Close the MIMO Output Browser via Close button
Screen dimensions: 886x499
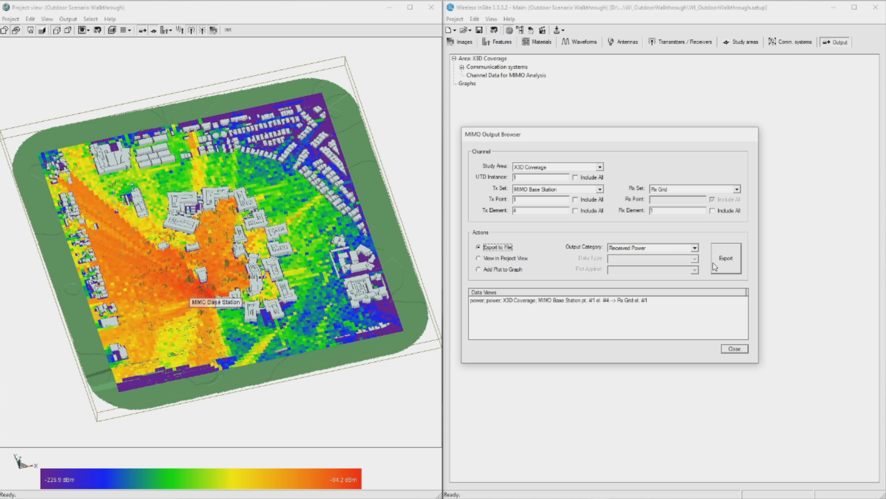(734, 349)
